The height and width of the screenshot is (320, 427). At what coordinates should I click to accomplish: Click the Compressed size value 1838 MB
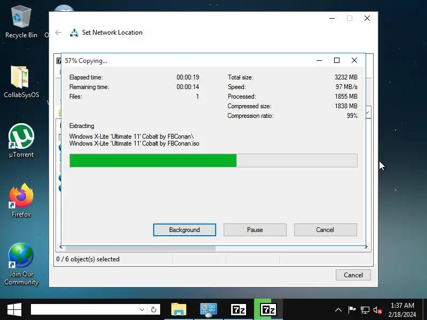346,106
